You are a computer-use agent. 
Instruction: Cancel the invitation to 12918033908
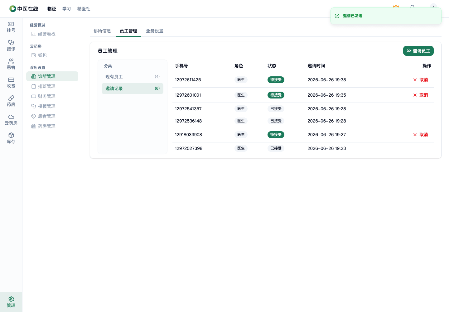click(x=421, y=135)
